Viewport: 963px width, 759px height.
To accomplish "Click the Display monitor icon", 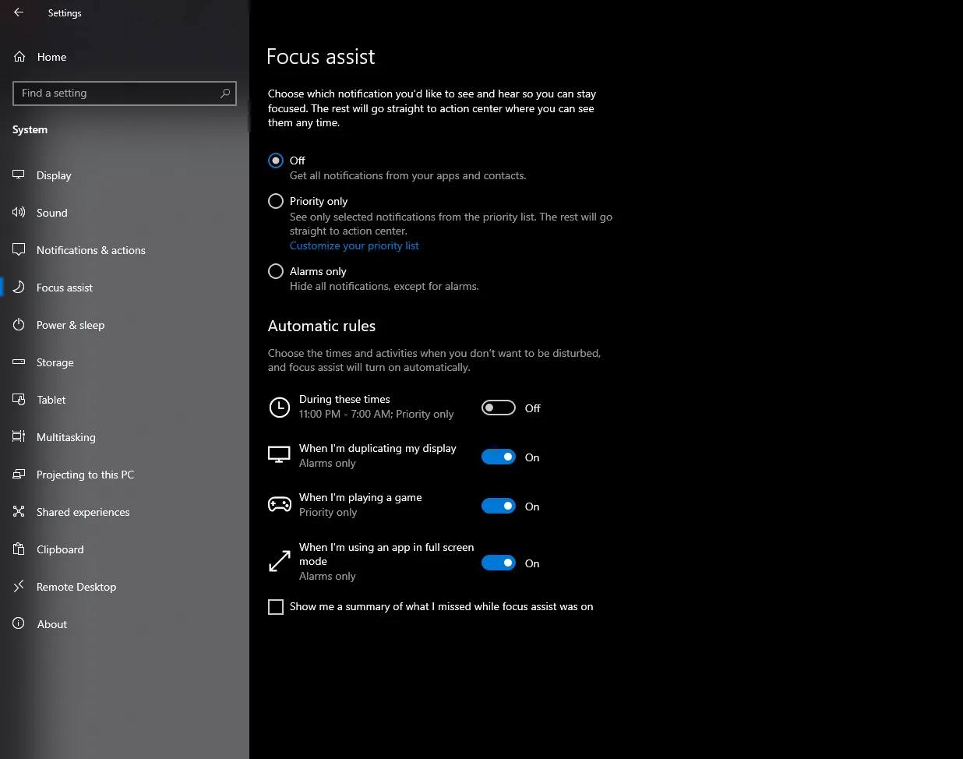I will tap(19, 175).
